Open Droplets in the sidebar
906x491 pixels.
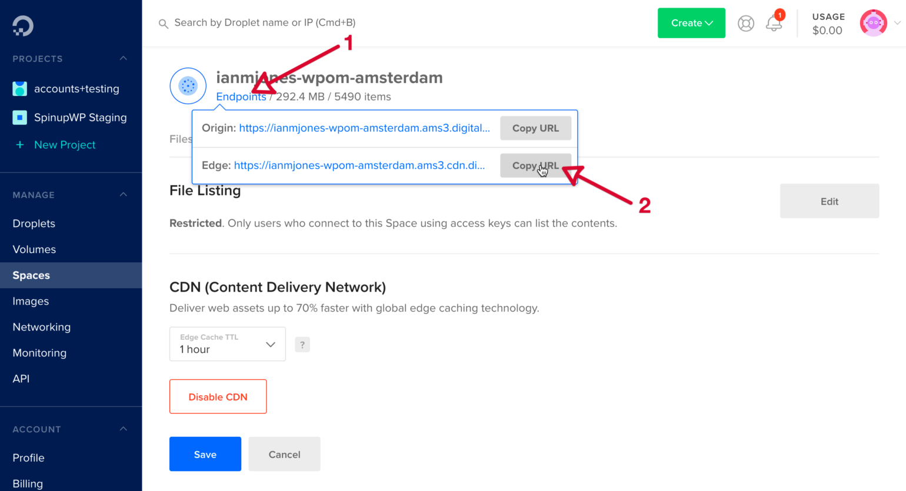[34, 223]
